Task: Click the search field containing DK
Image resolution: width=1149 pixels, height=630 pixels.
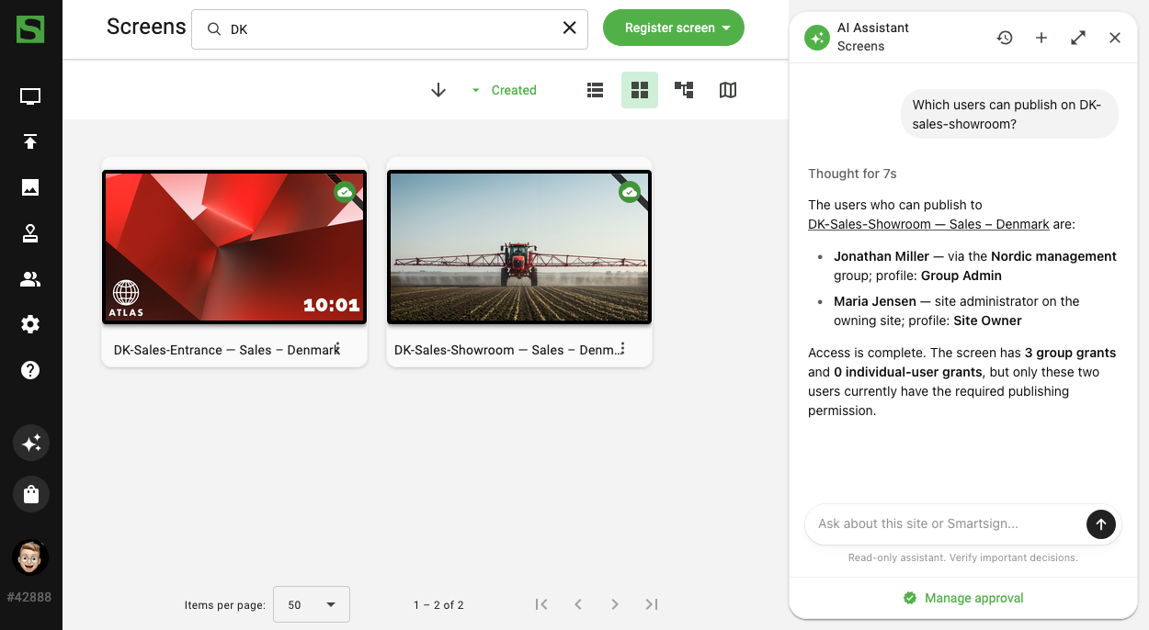Action: (x=390, y=29)
